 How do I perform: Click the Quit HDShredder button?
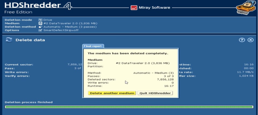tap(155, 93)
